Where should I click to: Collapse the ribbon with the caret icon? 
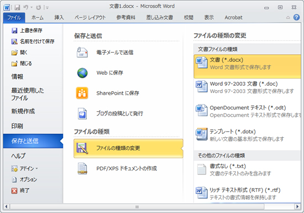click(x=288, y=18)
